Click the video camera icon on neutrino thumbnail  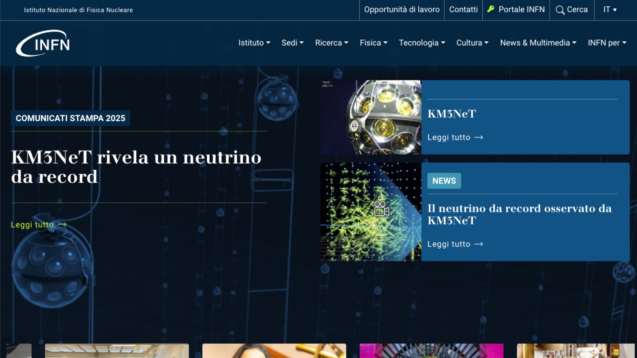tap(382, 209)
